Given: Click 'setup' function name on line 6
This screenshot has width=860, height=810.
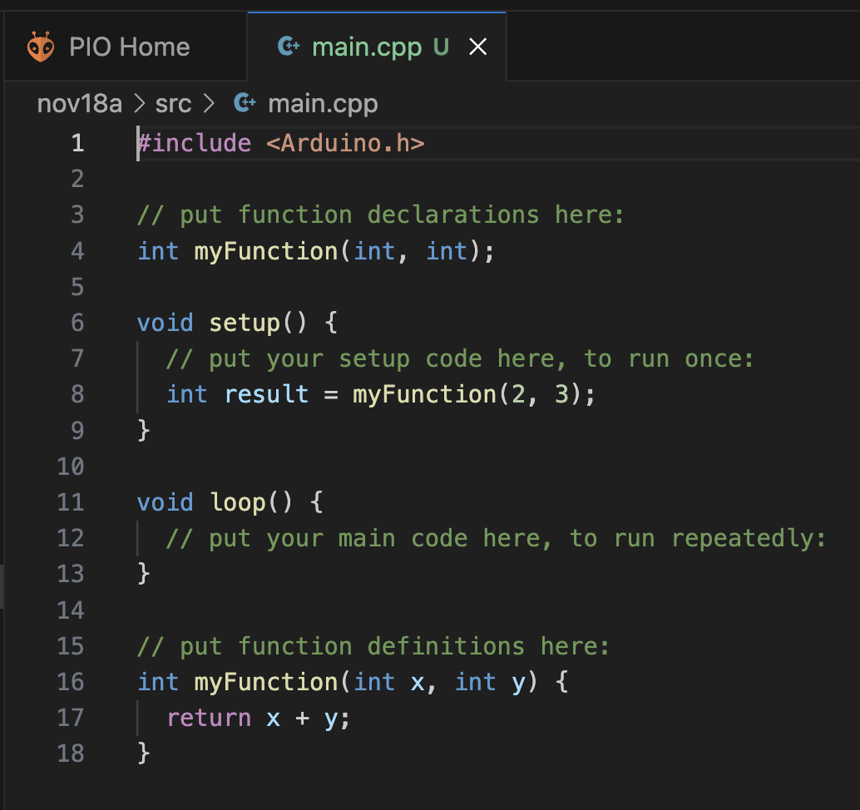Looking at the screenshot, I should [x=245, y=323].
